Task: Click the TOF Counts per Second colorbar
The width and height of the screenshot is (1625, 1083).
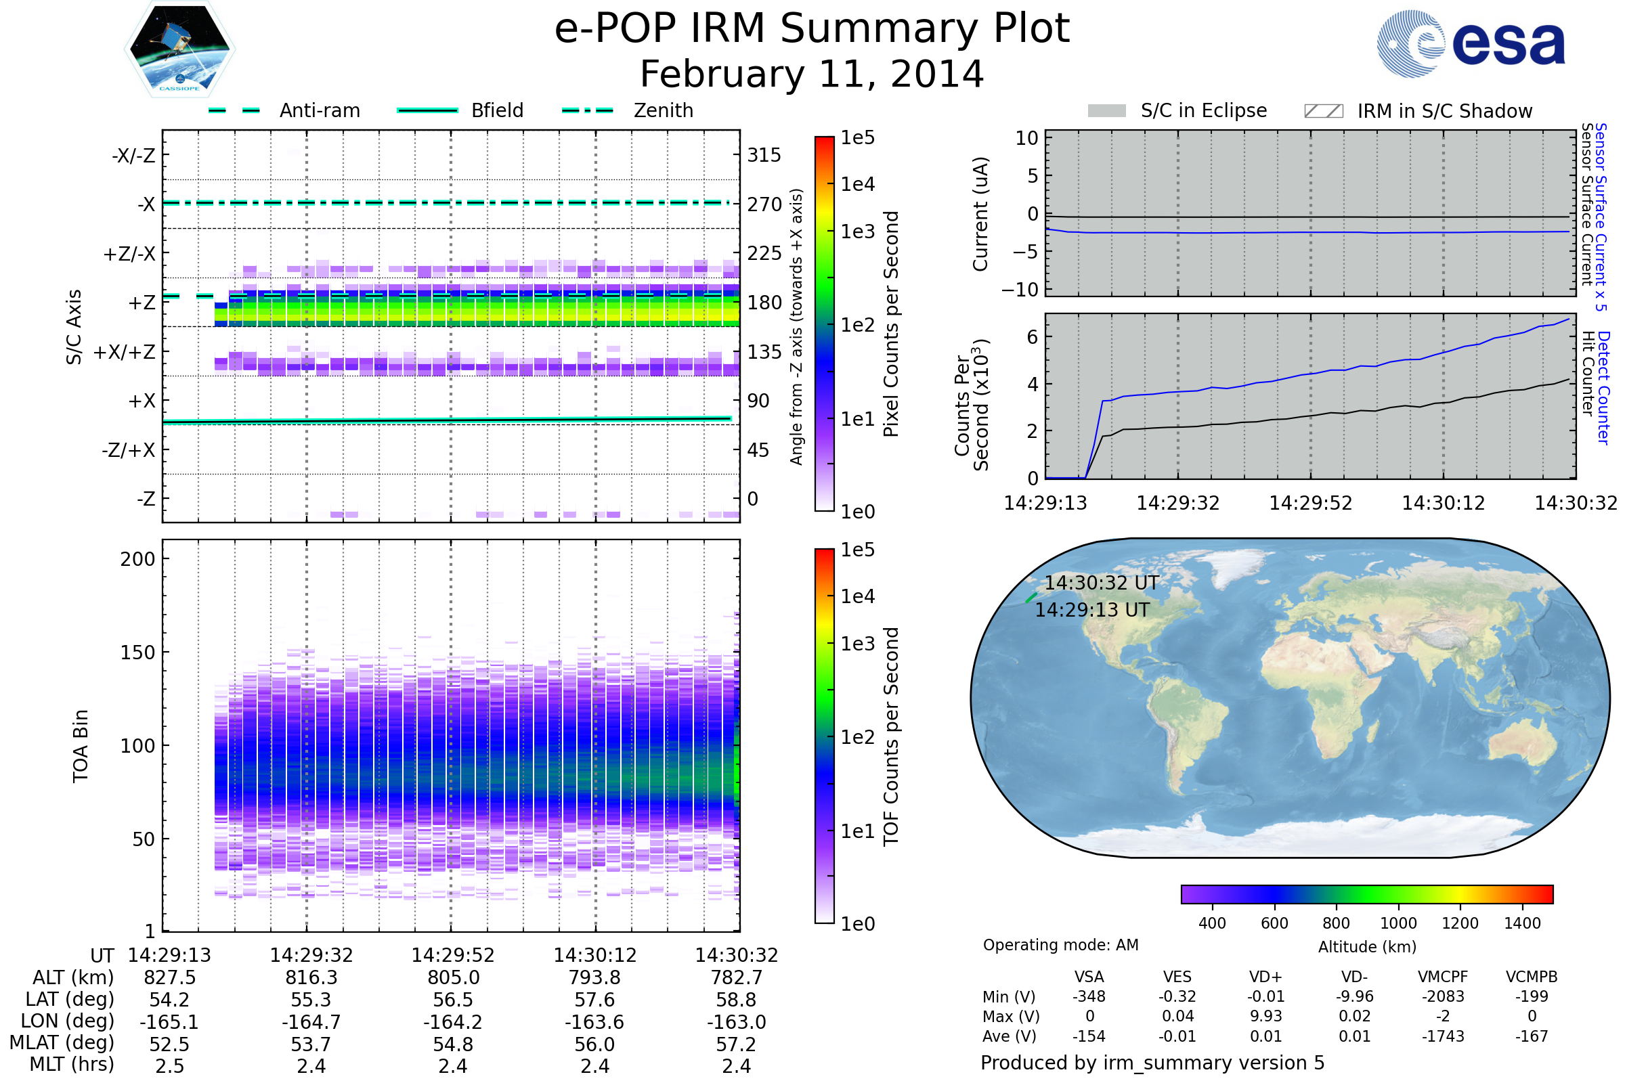Action: [824, 736]
